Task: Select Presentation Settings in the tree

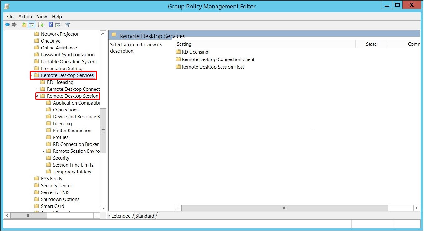Action: point(63,68)
